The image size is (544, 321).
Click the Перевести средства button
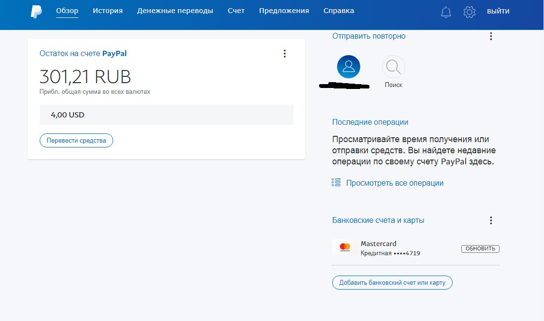76,141
